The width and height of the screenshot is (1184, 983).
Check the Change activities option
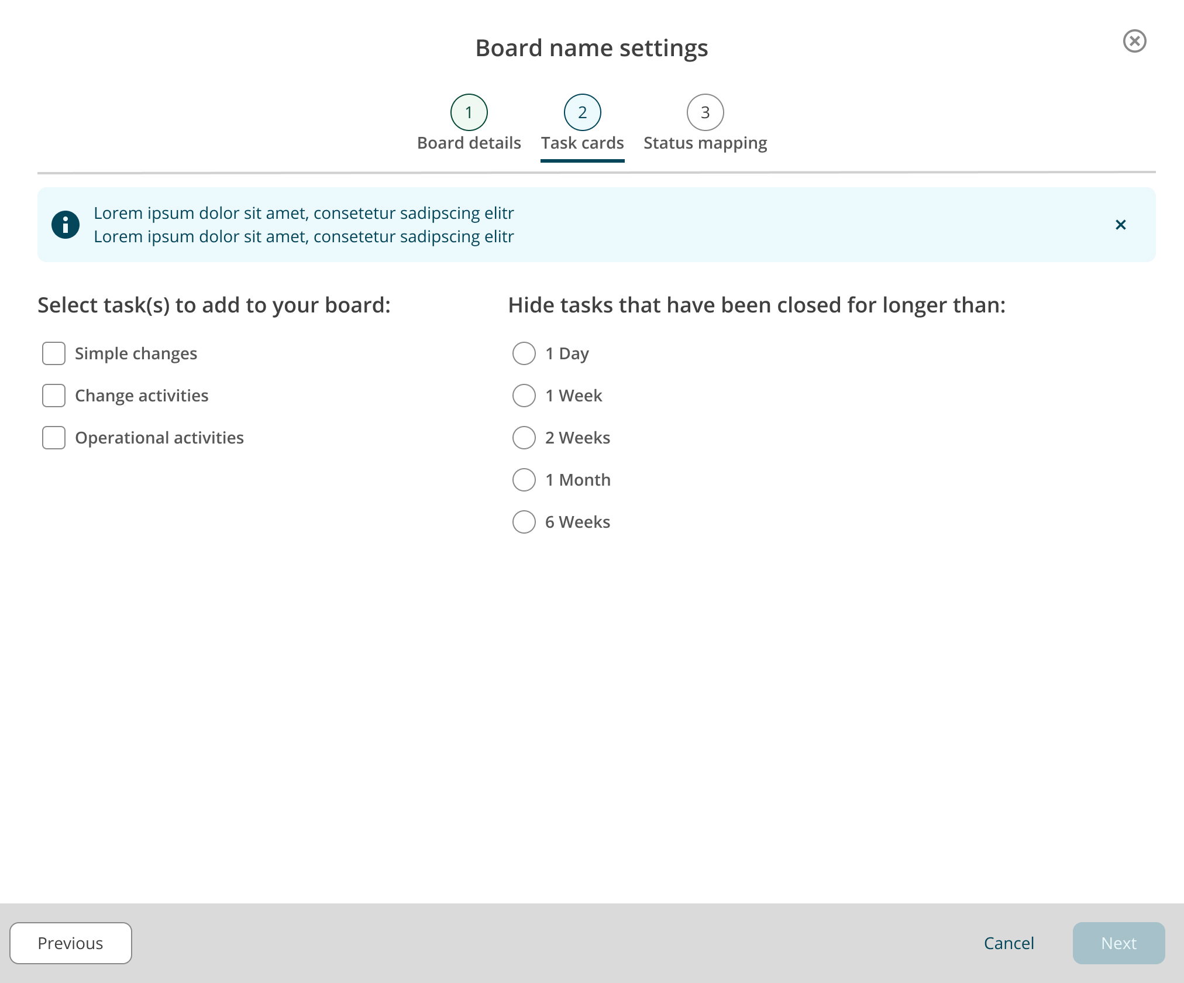pyautogui.click(x=53, y=396)
